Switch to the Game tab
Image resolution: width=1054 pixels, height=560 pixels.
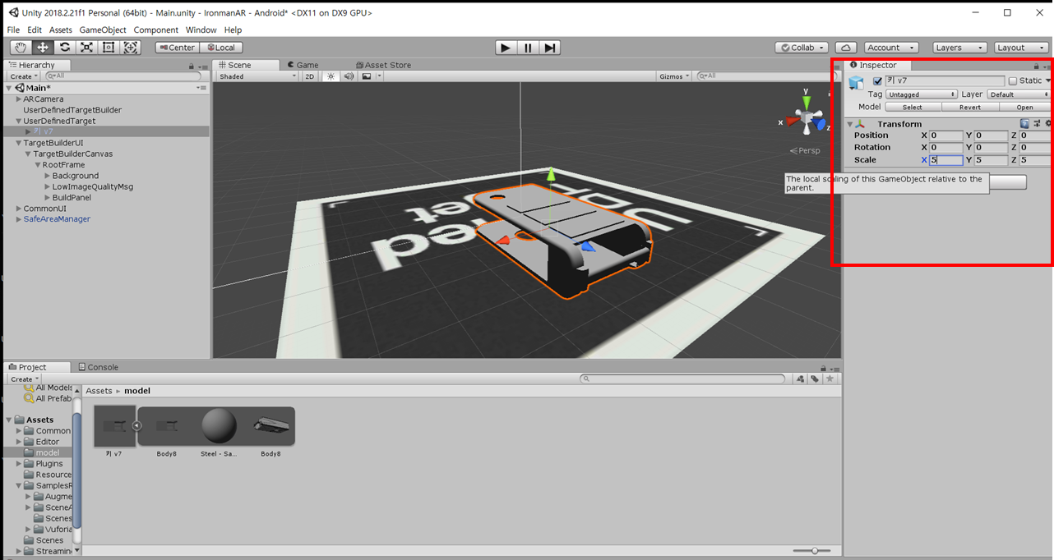[x=302, y=65]
